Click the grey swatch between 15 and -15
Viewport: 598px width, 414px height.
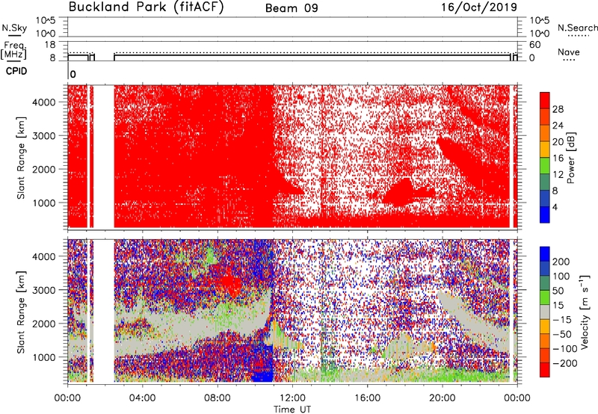point(545,312)
